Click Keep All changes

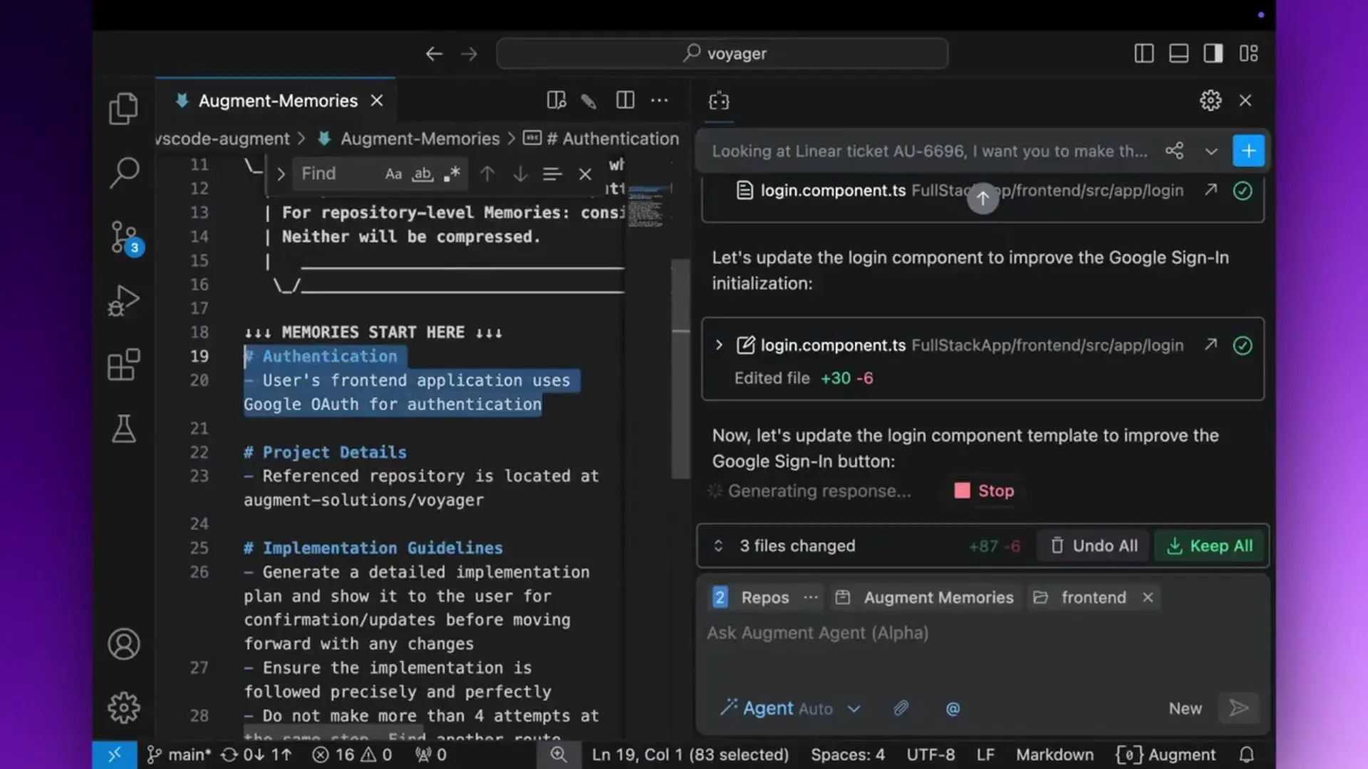tap(1209, 545)
